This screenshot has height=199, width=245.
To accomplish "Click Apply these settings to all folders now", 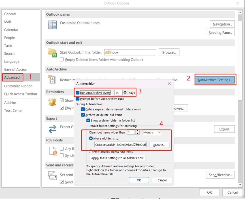I will pyautogui.click(x=117, y=158).
